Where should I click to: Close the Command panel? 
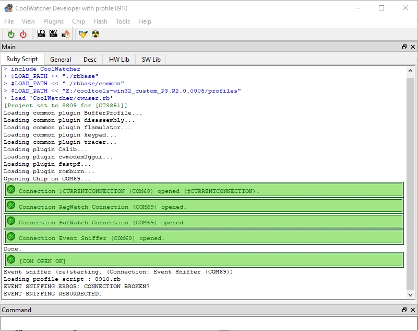[413, 310]
